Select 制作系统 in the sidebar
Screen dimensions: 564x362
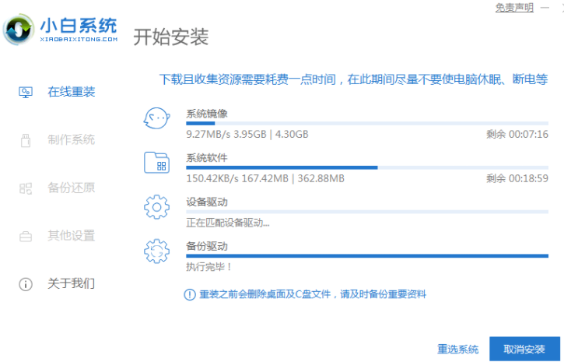coord(72,140)
